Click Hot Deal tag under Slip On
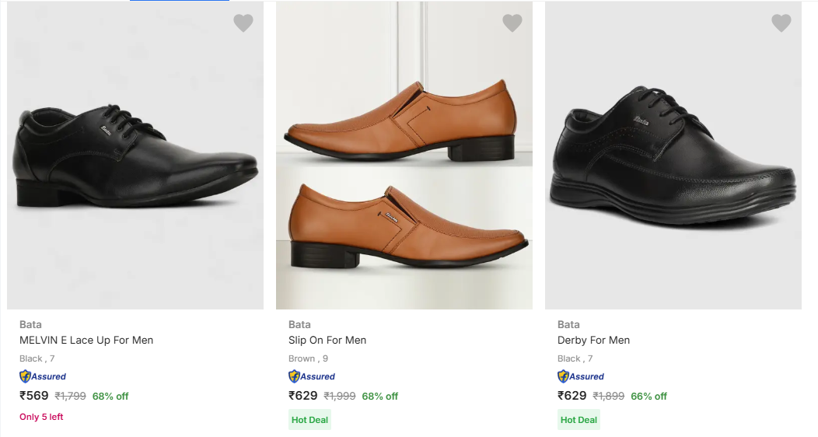This screenshot has width=818, height=437. pos(309,420)
